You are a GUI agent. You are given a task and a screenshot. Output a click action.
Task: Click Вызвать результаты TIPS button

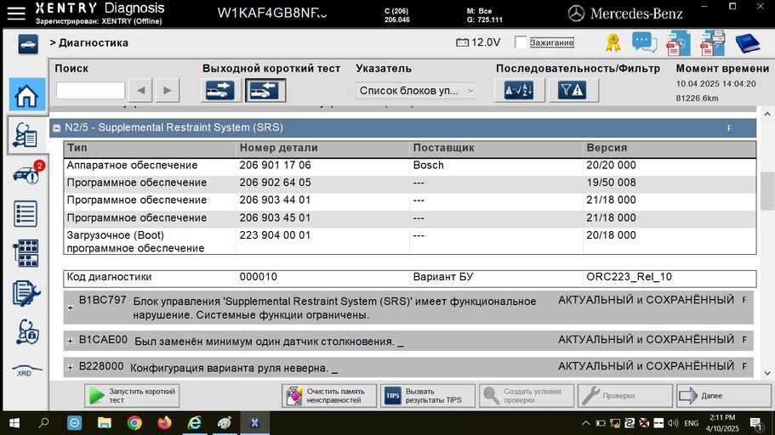tap(428, 396)
